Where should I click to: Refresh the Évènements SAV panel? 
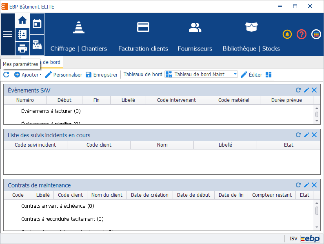click(298, 90)
